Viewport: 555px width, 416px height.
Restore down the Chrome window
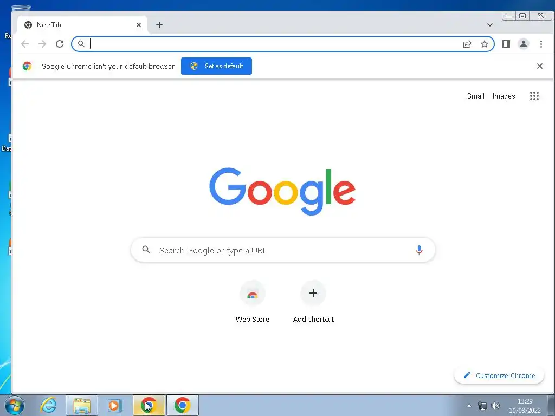pos(522,16)
